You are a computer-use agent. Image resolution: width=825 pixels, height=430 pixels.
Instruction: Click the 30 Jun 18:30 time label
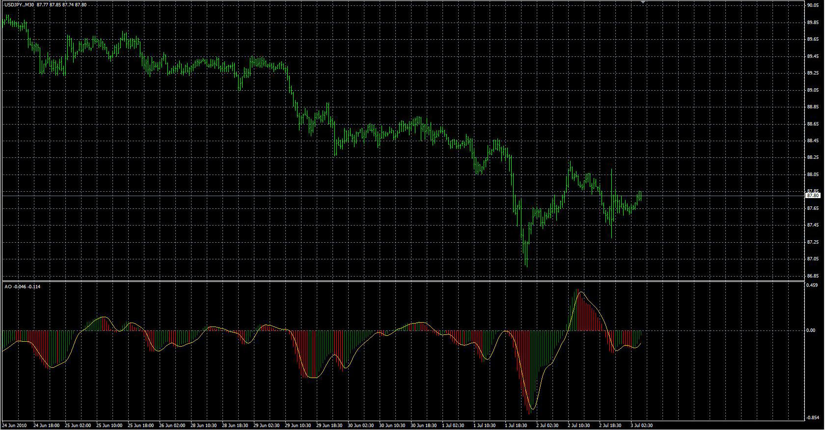[x=423, y=426]
